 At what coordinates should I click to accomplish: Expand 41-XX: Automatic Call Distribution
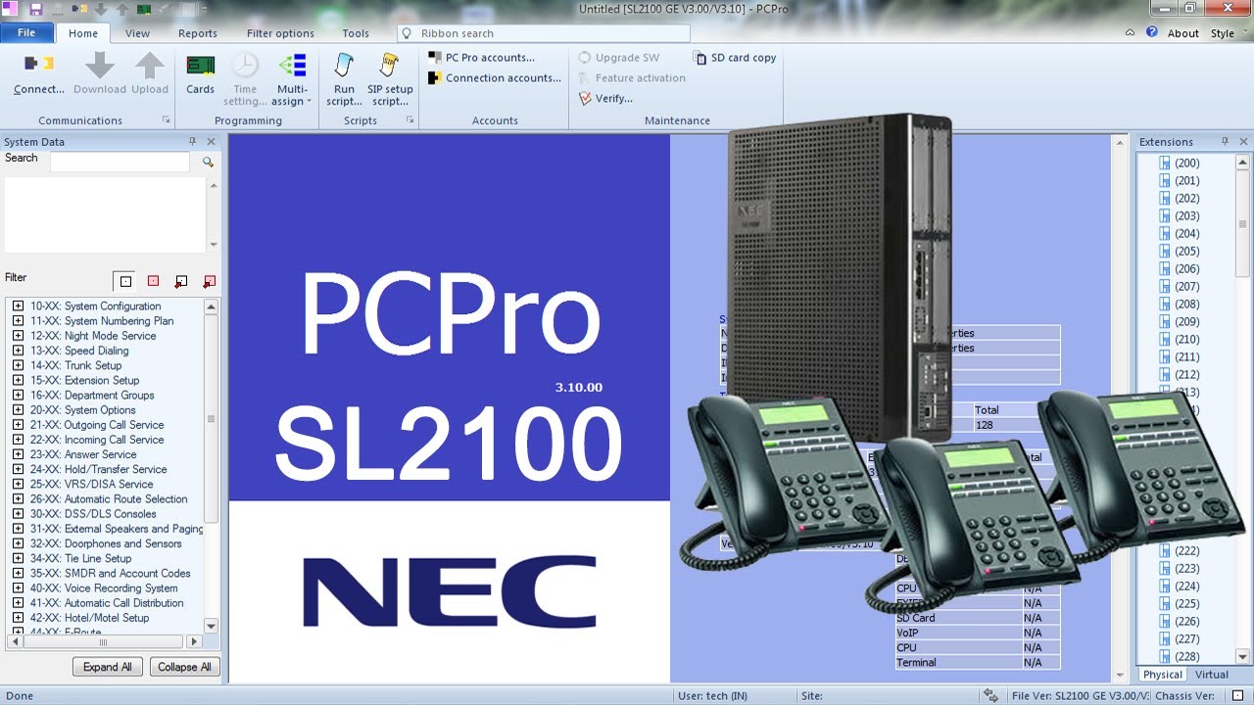[x=18, y=603]
